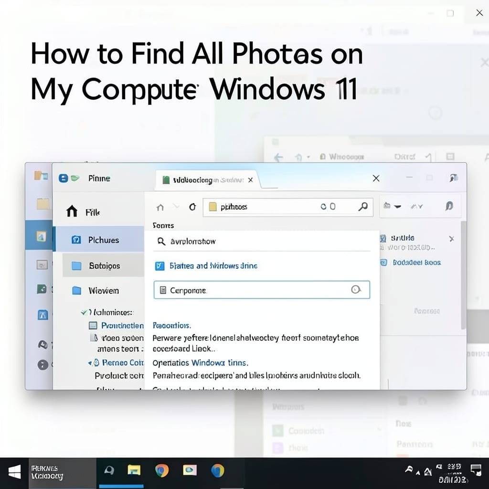Viewport: 489px width, 489px height.
Task: Open the Photos app taskbar icon
Action: [x=190, y=470]
